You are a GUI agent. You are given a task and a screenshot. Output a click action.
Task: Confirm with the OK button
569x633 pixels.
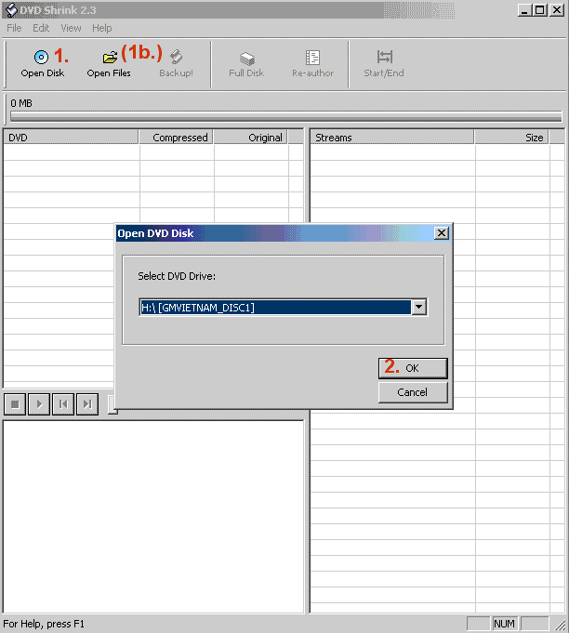click(x=413, y=368)
